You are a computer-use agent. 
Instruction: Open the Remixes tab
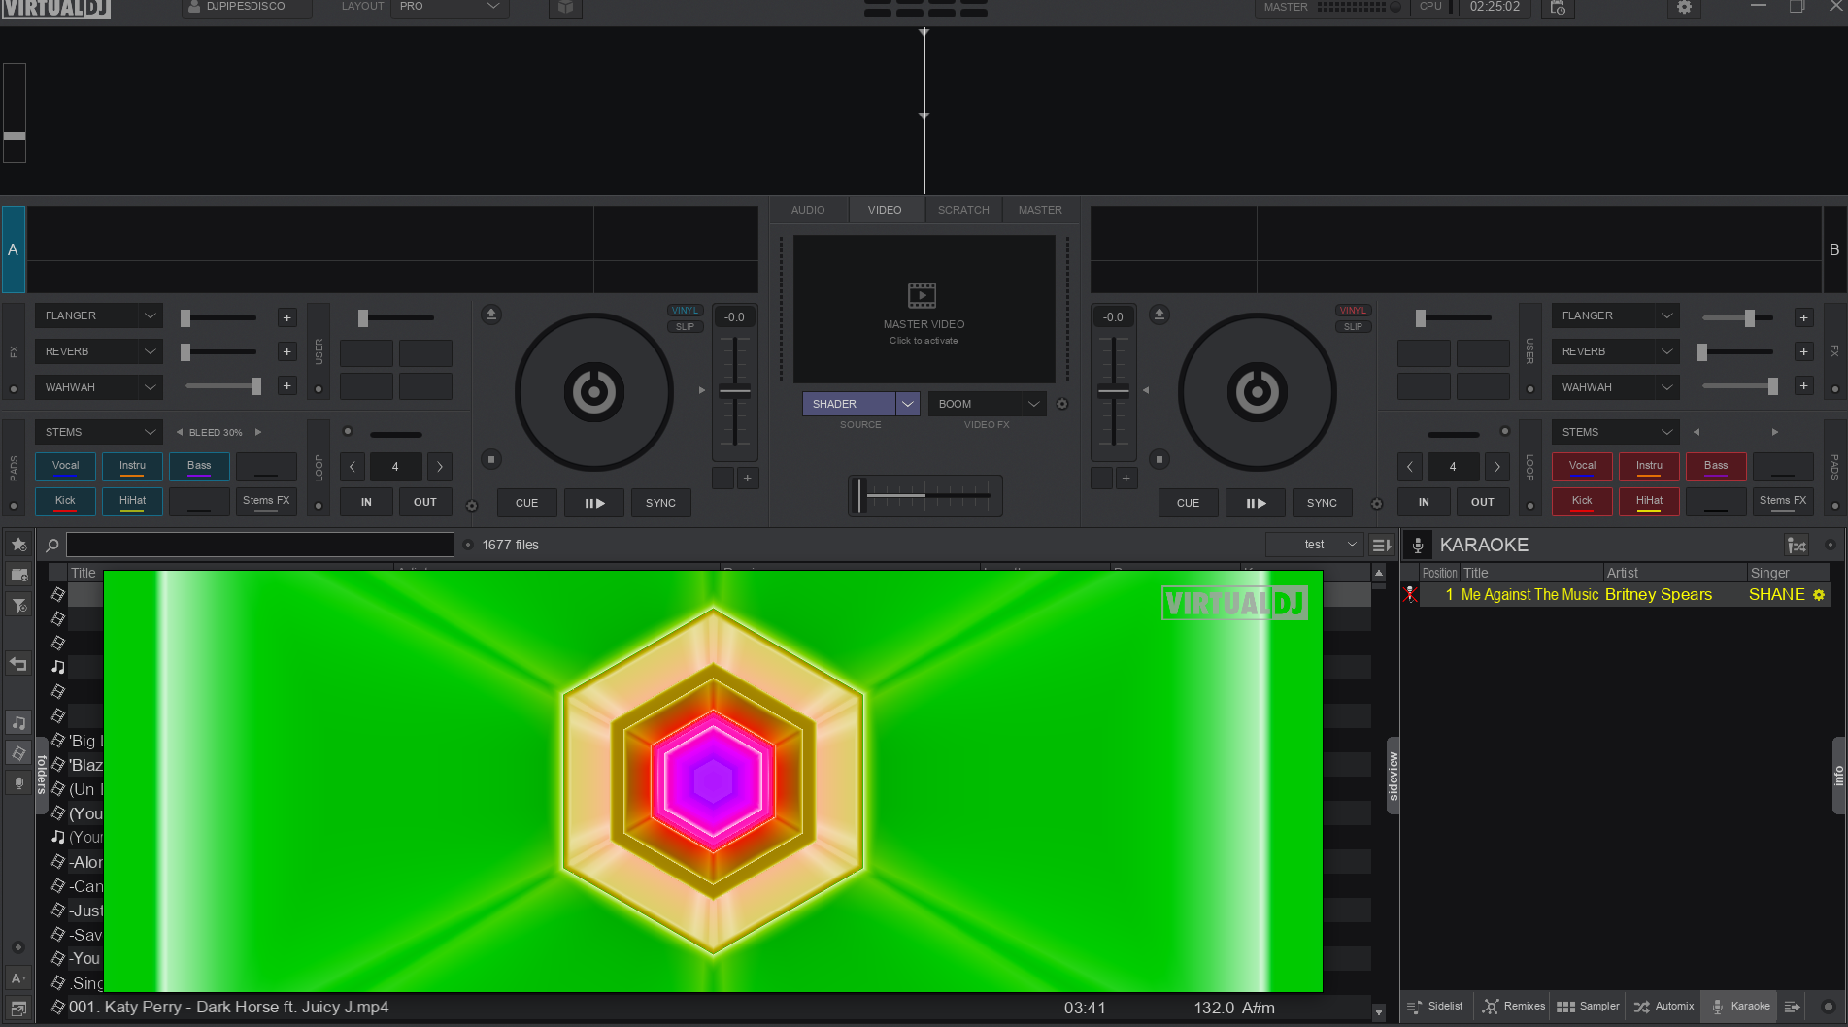[x=1513, y=1007]
